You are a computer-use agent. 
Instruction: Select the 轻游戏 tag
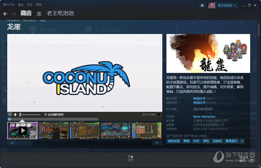(217, 141)
